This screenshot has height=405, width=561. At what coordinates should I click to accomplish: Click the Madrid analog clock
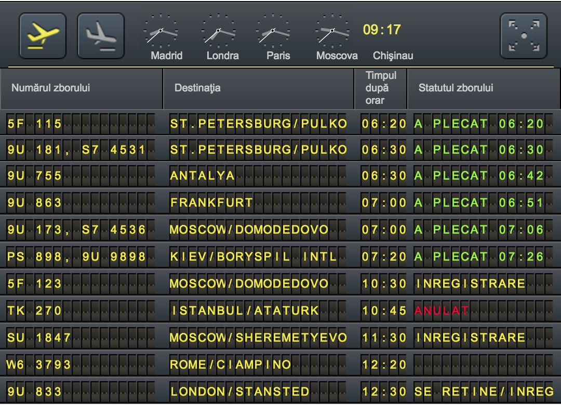(161, 31)
